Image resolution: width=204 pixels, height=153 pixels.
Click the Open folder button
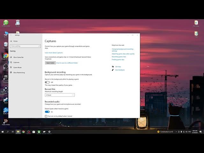coord(50,63)
